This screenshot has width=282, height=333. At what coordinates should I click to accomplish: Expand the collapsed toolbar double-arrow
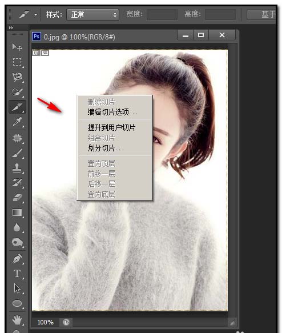tap(11, 27)
